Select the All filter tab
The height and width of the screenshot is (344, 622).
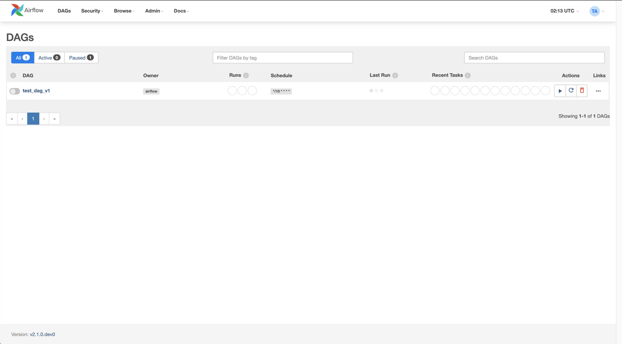[23, 57]
